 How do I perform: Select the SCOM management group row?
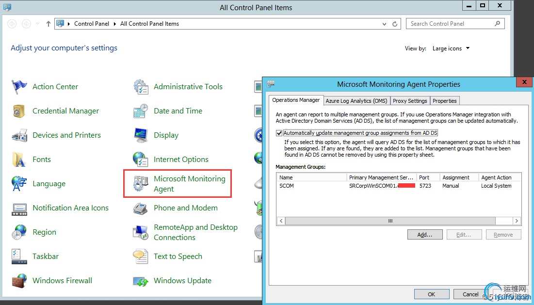(399, 186)
